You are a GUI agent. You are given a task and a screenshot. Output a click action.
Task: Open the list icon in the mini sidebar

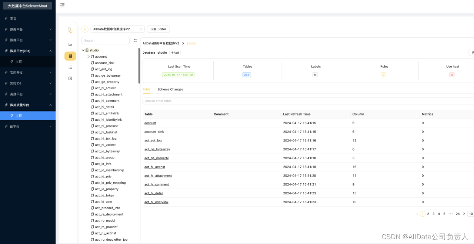click(70, 67)
